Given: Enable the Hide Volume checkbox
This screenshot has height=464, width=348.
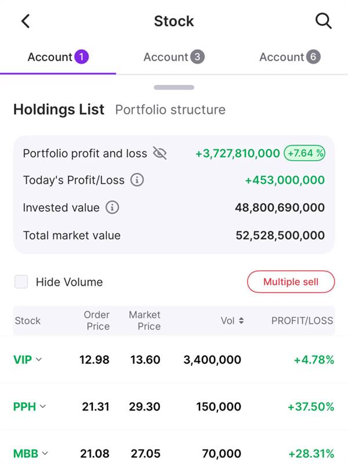Looking at the screenshot, I should [21, 282].
